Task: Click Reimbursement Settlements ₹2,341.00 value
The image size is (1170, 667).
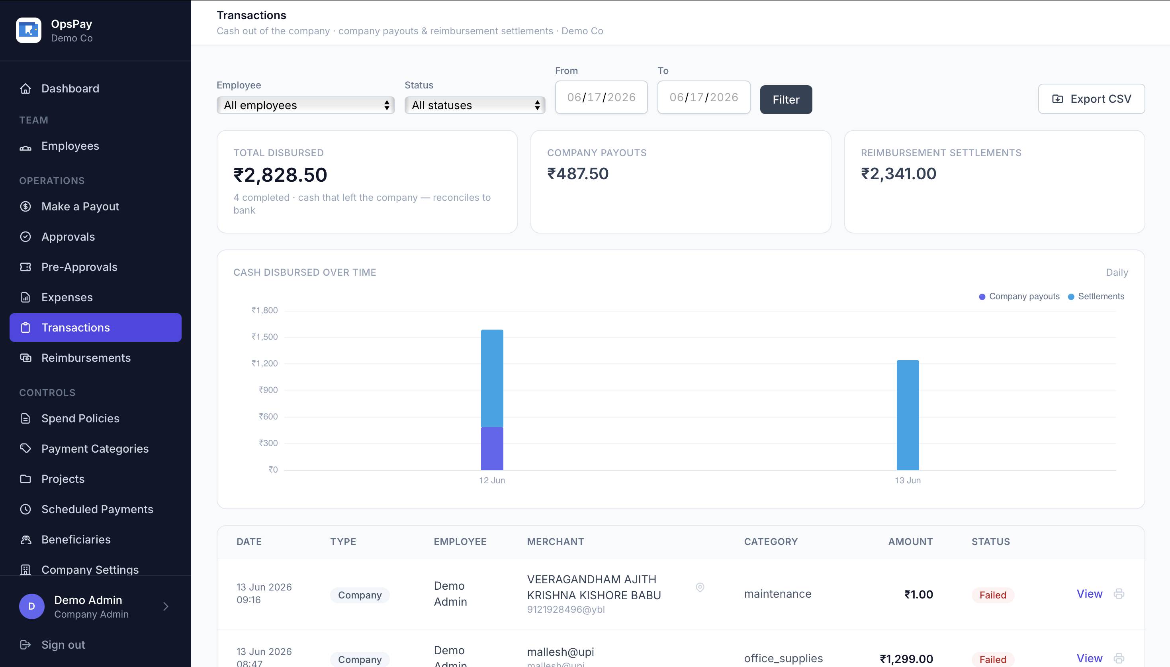Action: [x=898, y=174]
